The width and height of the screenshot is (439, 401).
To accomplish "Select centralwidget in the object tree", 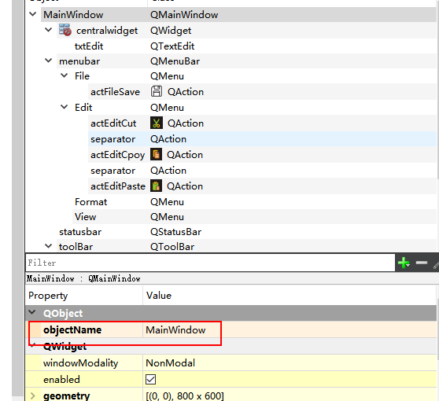I will pyautogui.click(x=107, y=30).
